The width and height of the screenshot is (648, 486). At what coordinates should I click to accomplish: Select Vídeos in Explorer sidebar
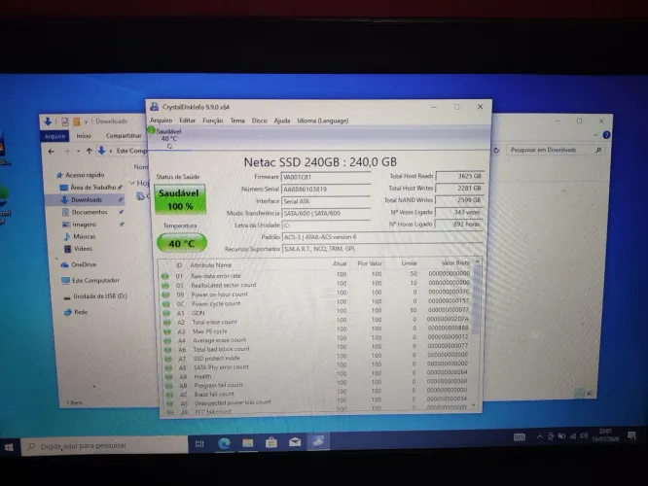(x=83, y=249)
